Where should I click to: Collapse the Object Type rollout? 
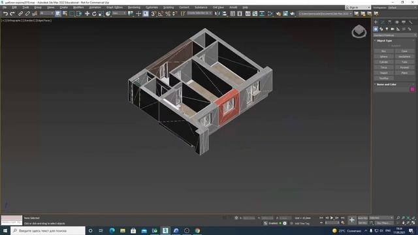tap(384, 40)
